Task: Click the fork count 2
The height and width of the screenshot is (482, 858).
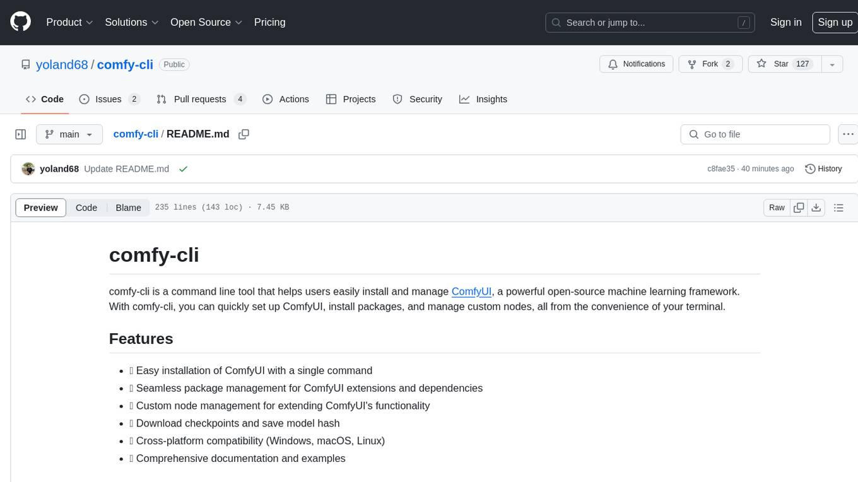Action: 727,64
